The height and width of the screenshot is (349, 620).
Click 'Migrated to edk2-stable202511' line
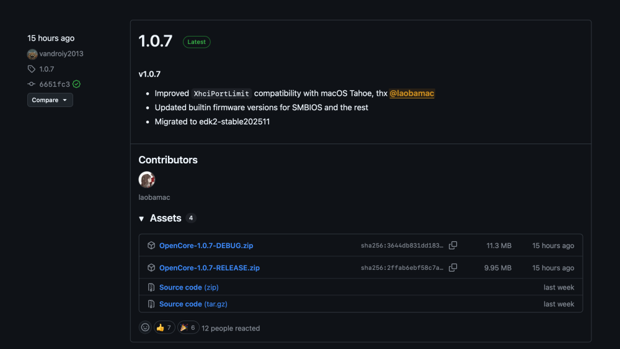(x=212, y=122)
